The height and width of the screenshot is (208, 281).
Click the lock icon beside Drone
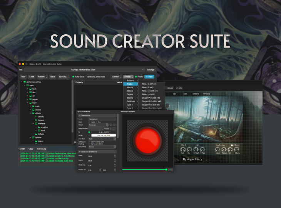click(232, 145)
